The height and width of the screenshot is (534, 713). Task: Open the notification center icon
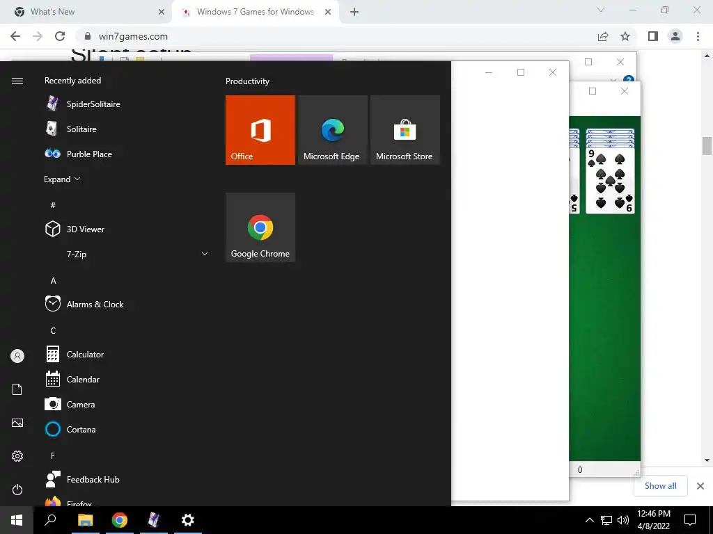point(690,520)
